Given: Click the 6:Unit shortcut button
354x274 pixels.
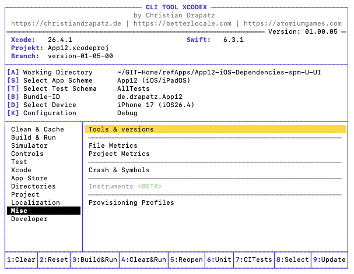Looking at the screenshot, I should tap(219, 259).
